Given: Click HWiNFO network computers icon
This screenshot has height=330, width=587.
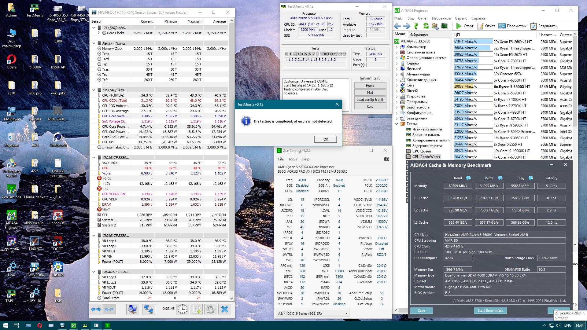Looking at the screenshot, I should (148, 309).
